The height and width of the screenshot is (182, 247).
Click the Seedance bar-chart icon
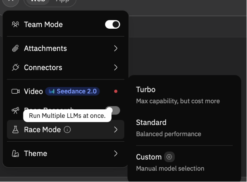pos(51,91)
